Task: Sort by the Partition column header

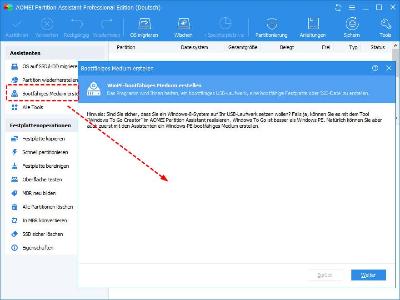Action: click(126, 47)
